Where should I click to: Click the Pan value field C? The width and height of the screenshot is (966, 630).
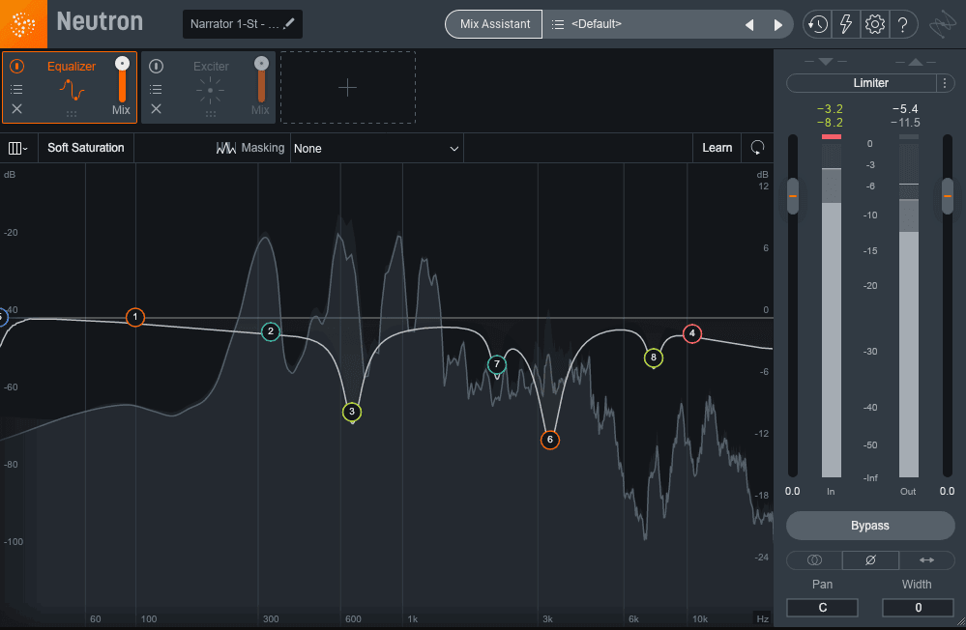point(823,607)
